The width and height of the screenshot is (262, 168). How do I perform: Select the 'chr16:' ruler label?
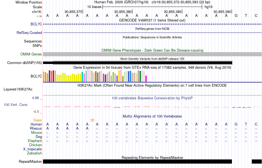point(37,12)
